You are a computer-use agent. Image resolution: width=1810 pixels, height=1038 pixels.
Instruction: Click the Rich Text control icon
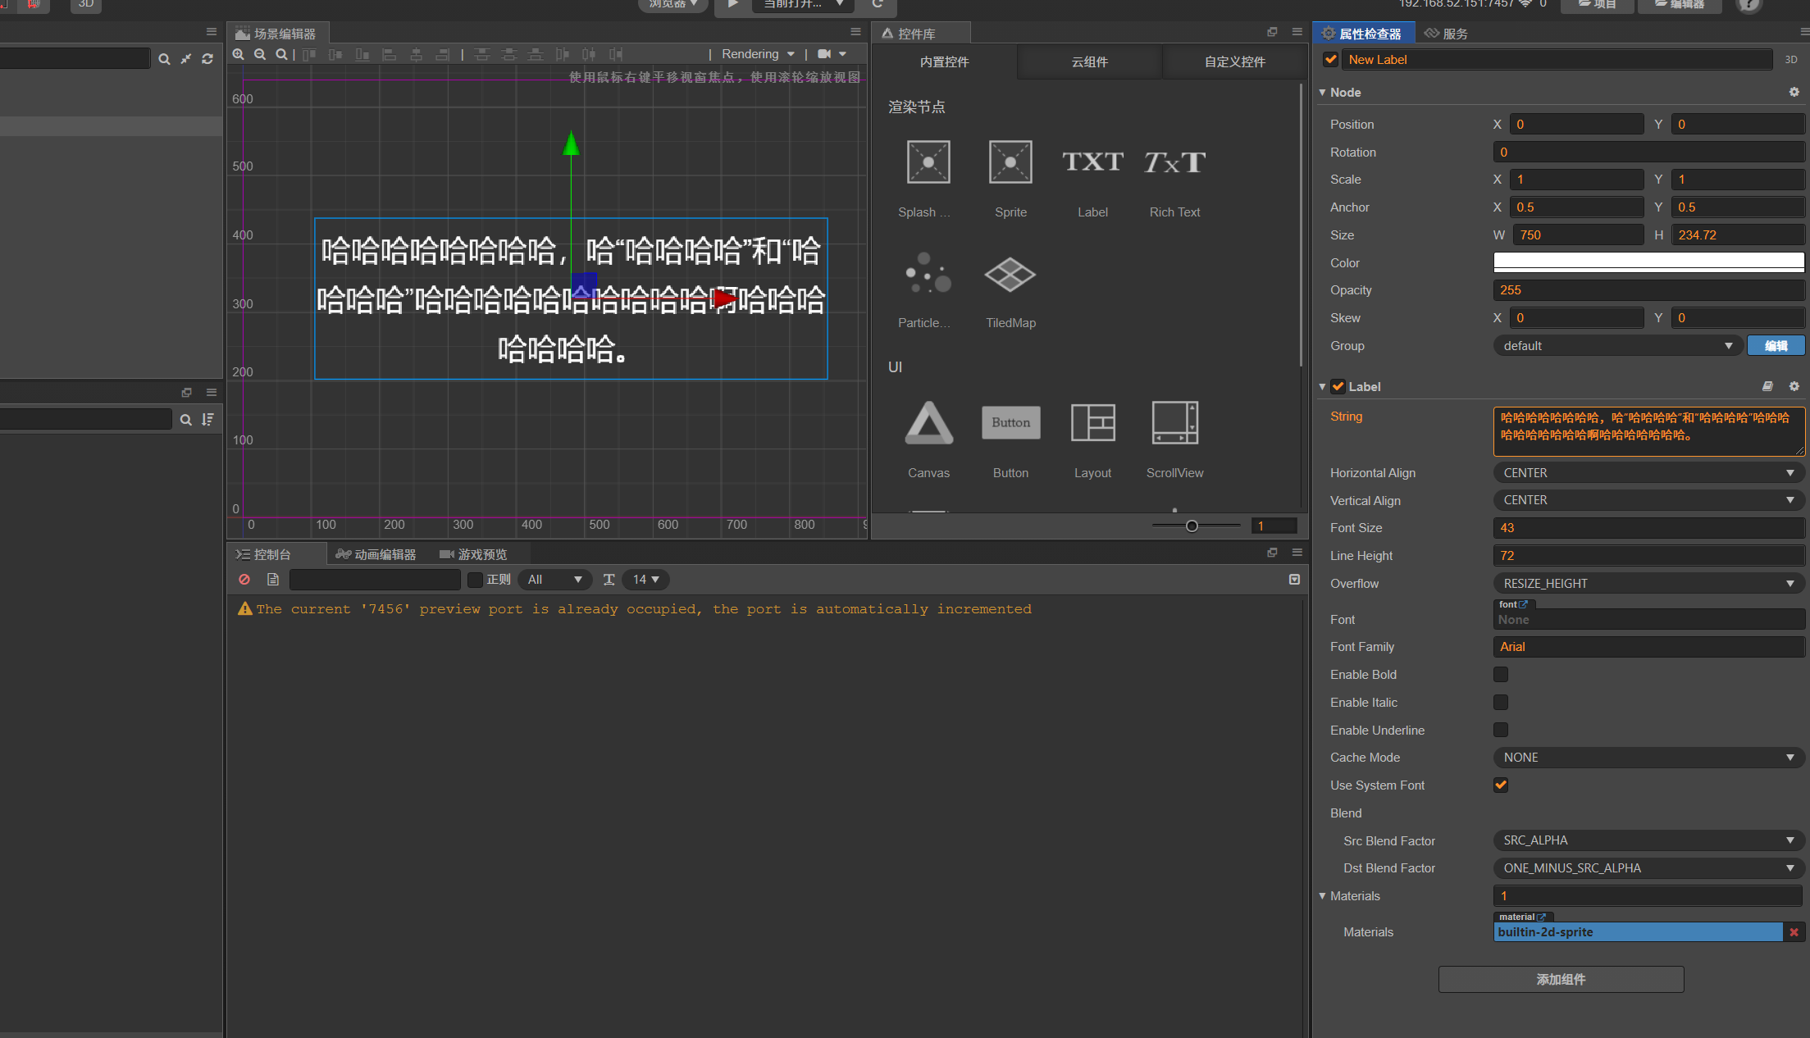(1174, 162)
